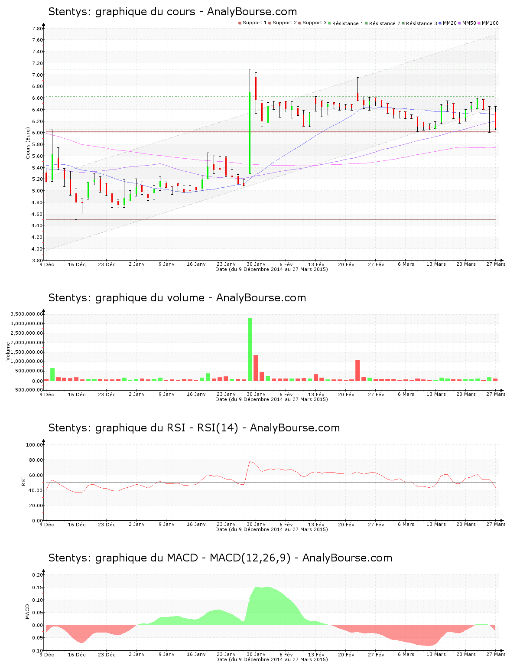Screen dimensions: 520x672
Task: Click '27 Mars' on the volume chart date axis
Action: 496,394
